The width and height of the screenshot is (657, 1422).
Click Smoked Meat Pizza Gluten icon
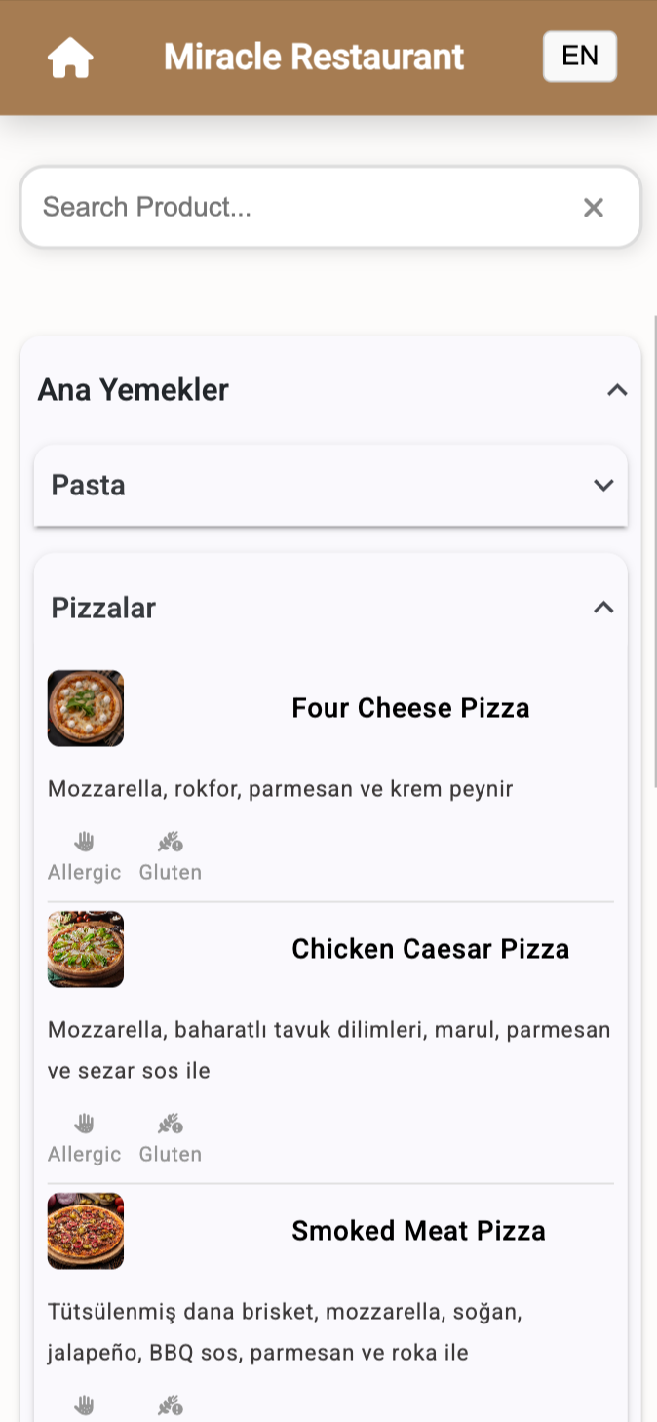pyautogui.click(x=171, y=1405)
